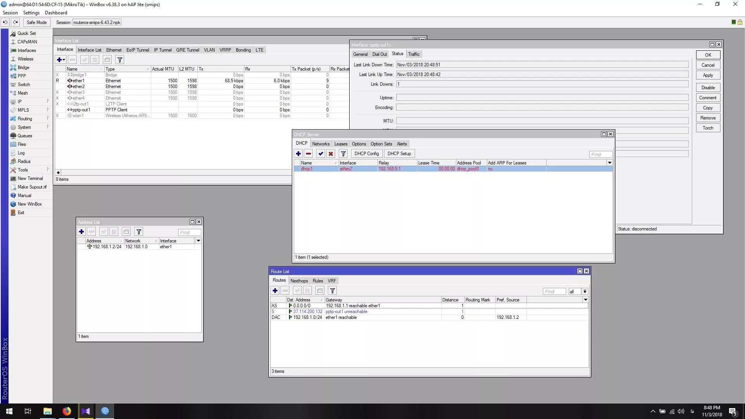Expand the IP submenu in sidebar
The width and height of the screenshot is (745, 419).
click(30, 102)
